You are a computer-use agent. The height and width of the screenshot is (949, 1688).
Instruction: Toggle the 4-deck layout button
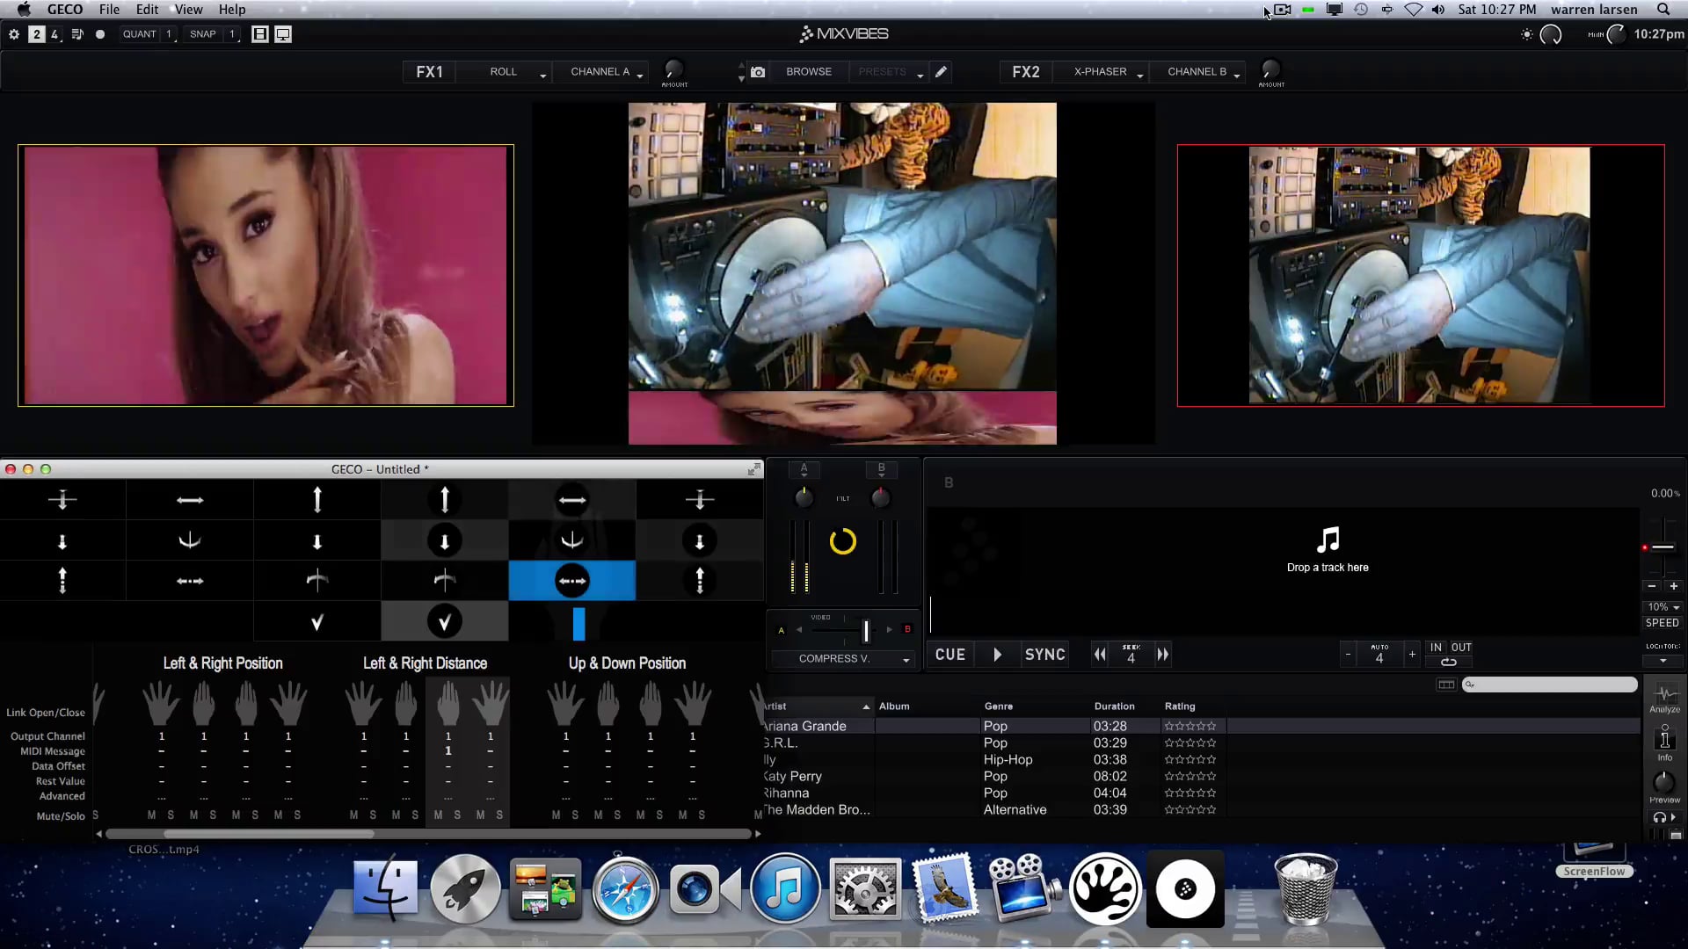click(x=55, y=34)
